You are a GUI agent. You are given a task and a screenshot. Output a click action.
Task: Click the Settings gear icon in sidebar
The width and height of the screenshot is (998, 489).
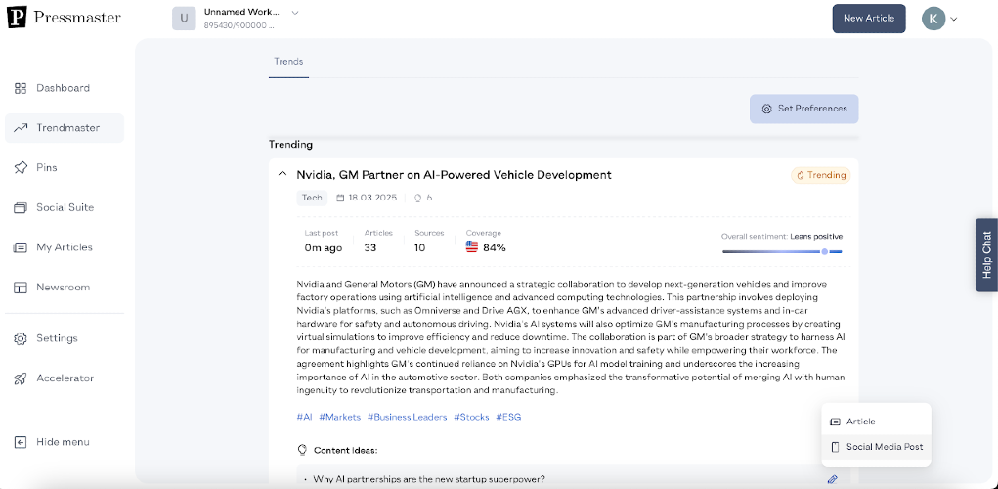21,338
